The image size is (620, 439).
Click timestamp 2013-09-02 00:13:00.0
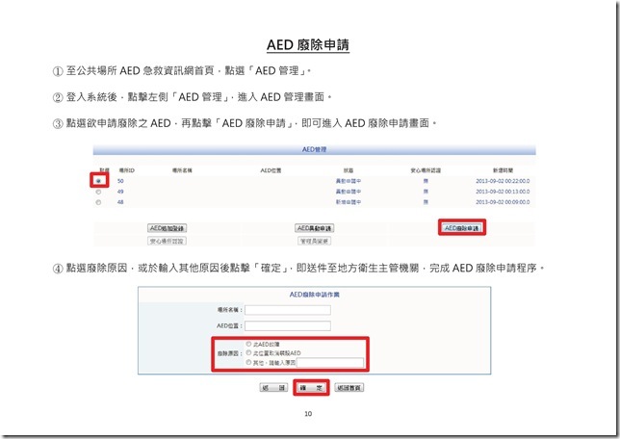503,192
